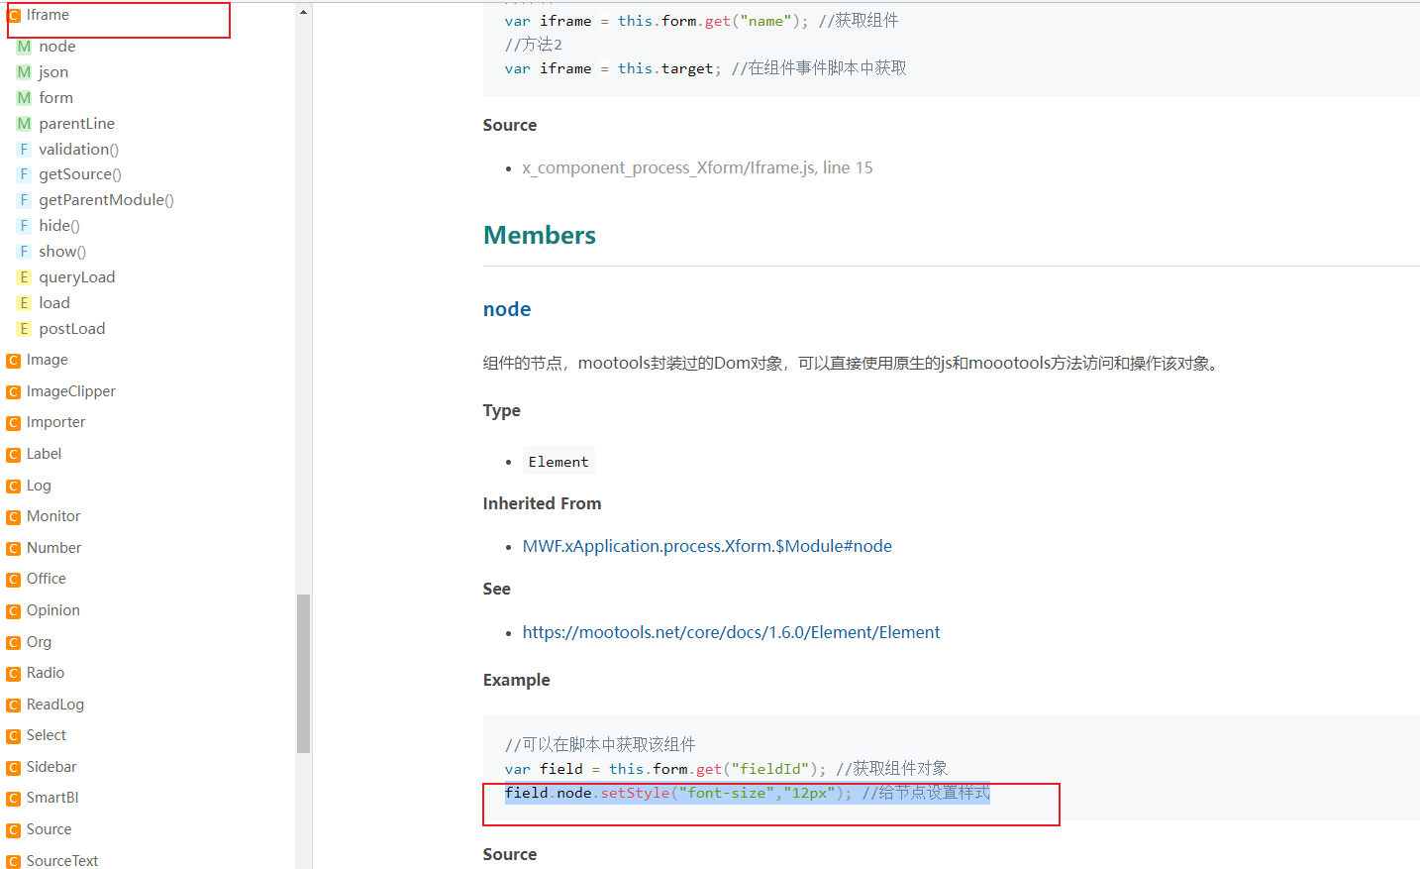Click the F icon beside hide()
1420x869 pixels.
[24, 226]
